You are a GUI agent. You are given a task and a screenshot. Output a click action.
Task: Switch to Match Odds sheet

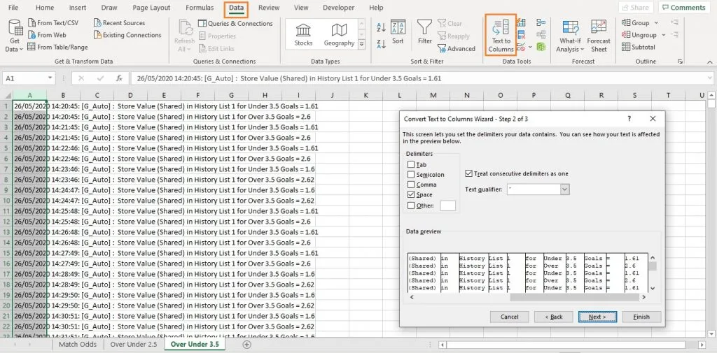pos(78,345)
